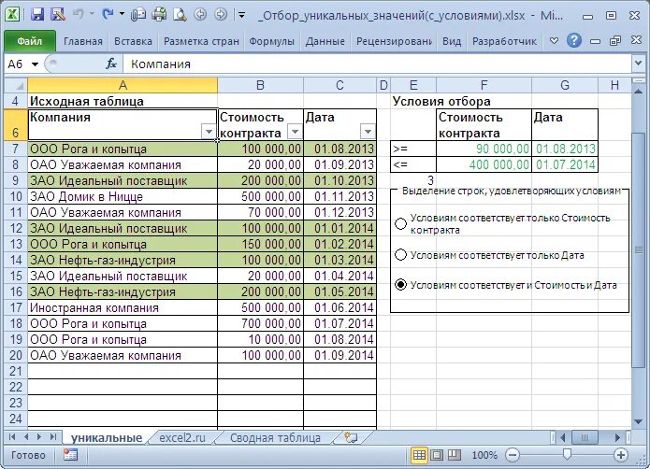Restore the workbook window button in ribbon
The width and height of the screenshot is (650, 469).
tap(615, 40)
